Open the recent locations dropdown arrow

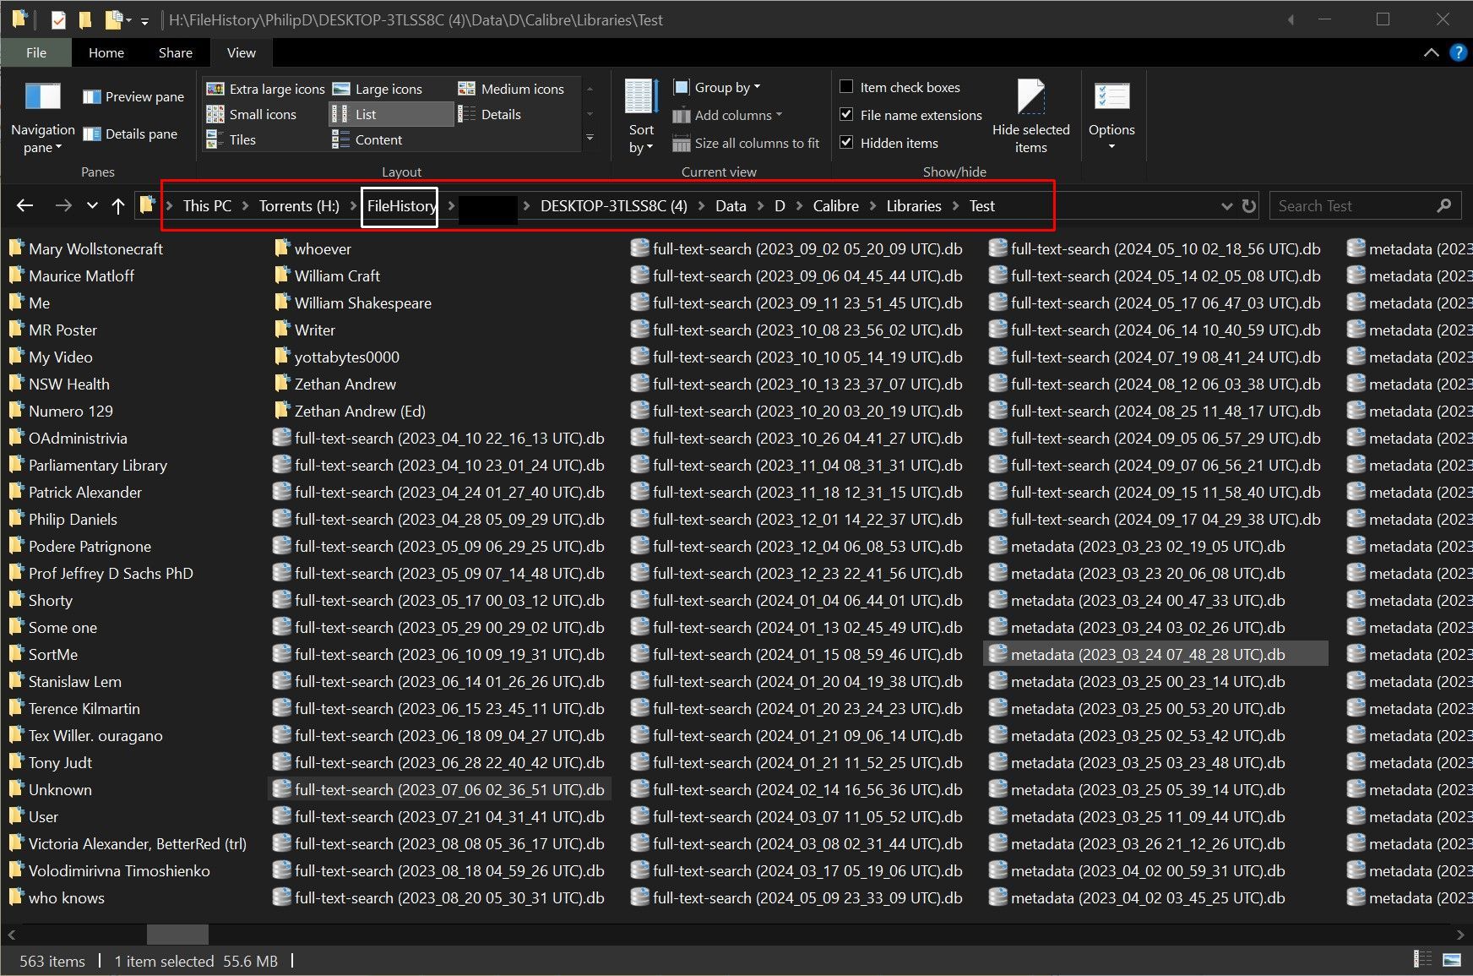pyautogui.click(x=92, y=205)
